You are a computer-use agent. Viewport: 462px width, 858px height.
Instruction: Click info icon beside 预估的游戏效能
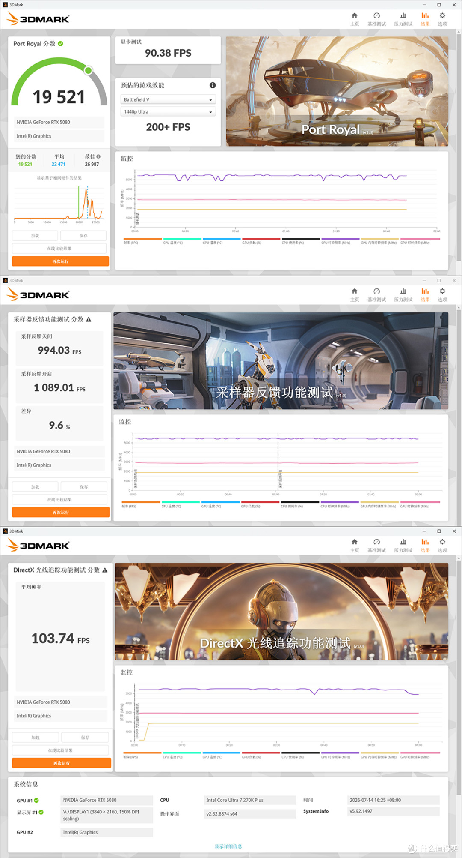click(x=213, y=85)
